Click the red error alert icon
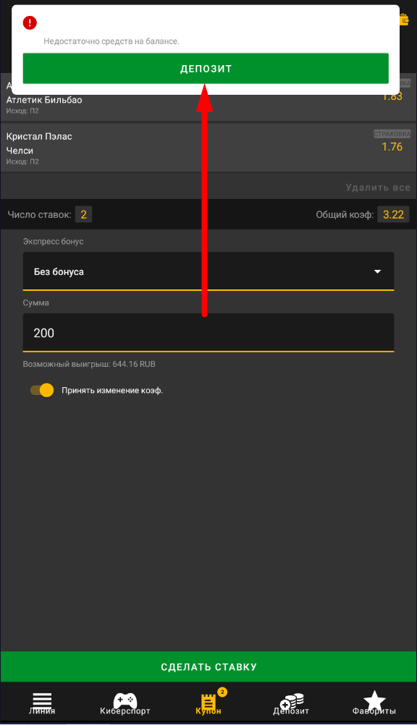 pos(30,22)
